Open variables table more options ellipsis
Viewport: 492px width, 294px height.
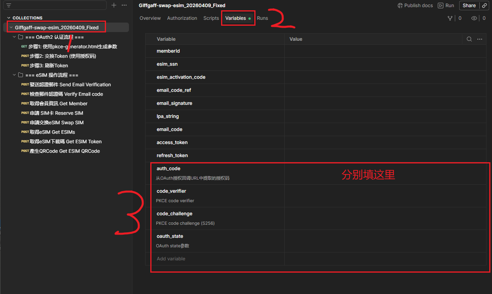click(x=480, y=39)
